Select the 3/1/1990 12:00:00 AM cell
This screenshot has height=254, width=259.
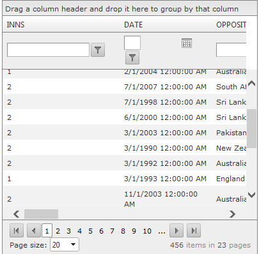click(x=165, y=148)
